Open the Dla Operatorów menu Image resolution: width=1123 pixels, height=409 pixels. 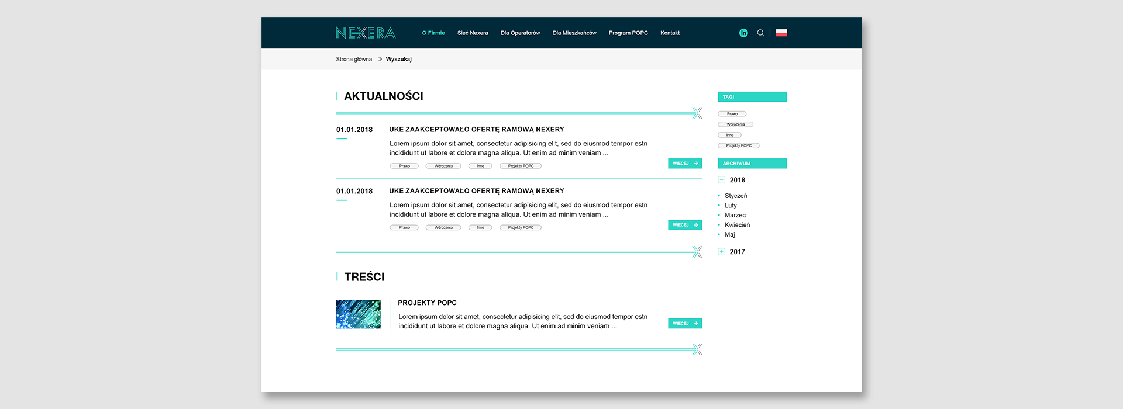tap(520, 33)
